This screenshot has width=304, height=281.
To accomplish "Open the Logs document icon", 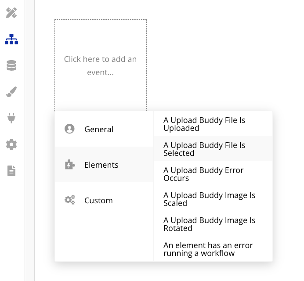I will coord(11,171).
